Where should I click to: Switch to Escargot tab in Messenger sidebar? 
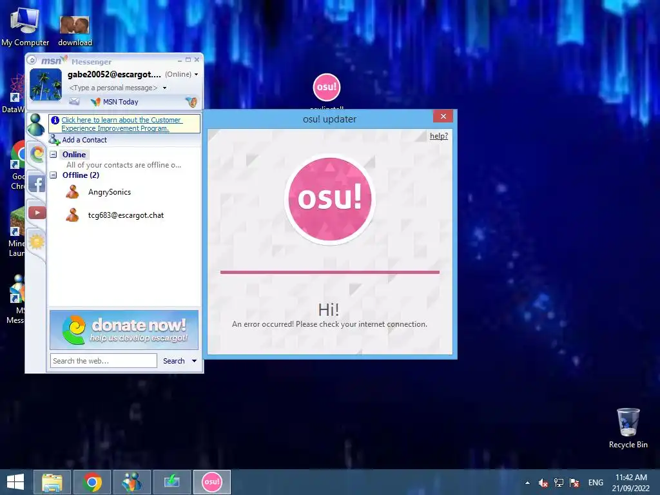(x=37, y=153)
